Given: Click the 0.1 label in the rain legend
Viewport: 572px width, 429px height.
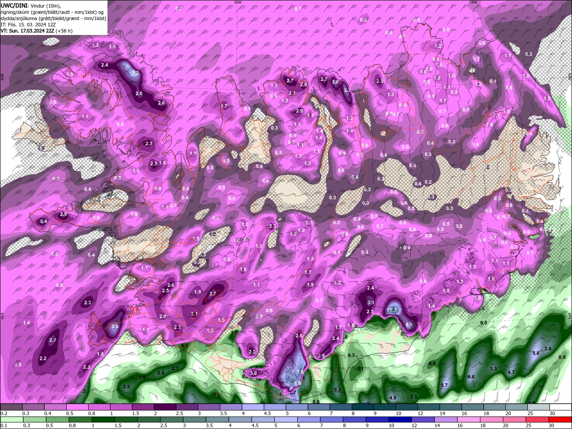Looking at the screenshot, I should [x=4, y=426].
